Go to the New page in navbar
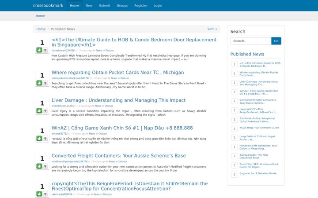Viewport: 318px width, 198px height. [x=89, y=5]
